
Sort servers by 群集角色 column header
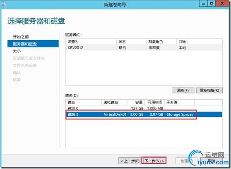(161, 42)
